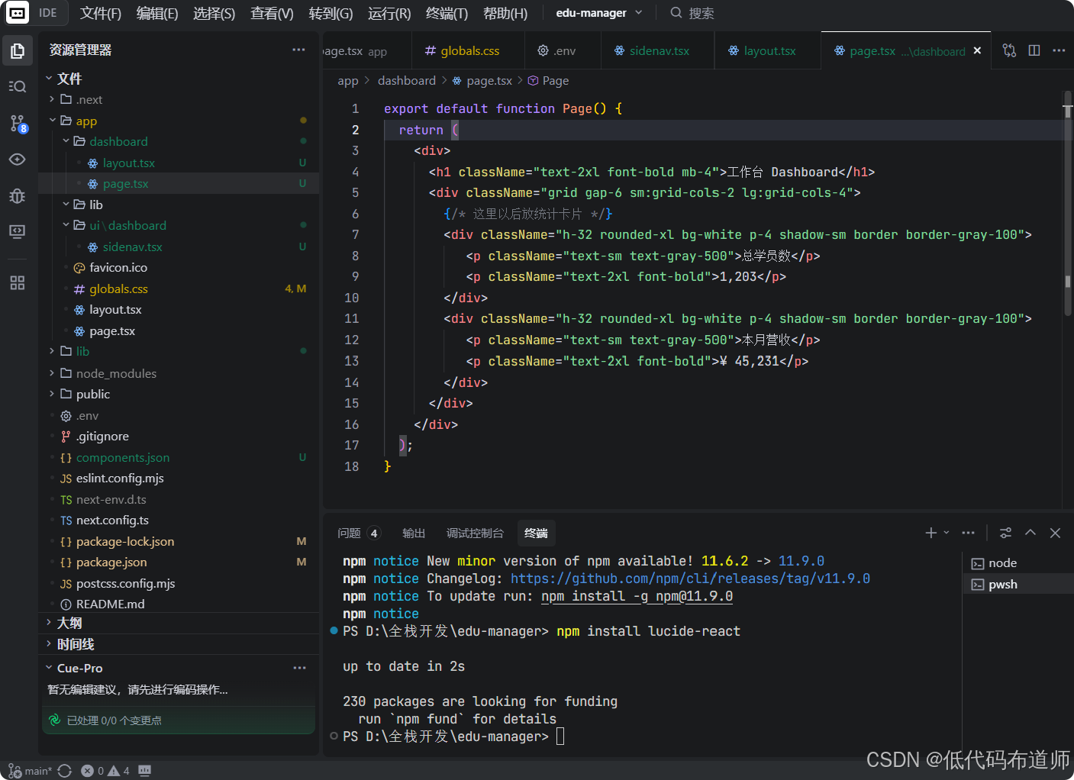The image size is (1074, 780).
Task: Click the IDE logo icon in title bar
Action: (18, 13)
